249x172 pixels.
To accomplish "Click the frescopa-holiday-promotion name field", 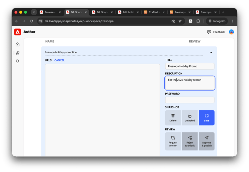I will click(124, 52).
